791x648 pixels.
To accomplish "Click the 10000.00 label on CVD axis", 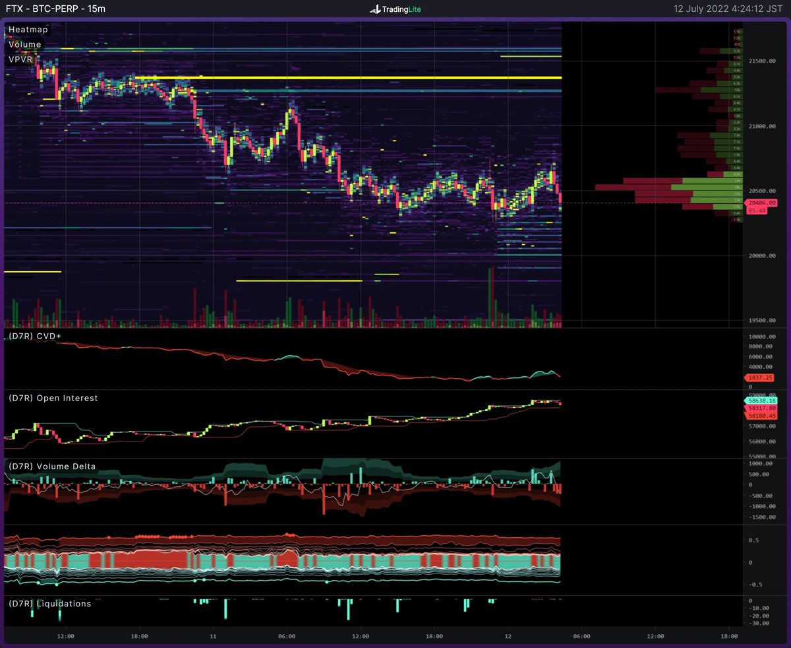I will tap(761, 337).
